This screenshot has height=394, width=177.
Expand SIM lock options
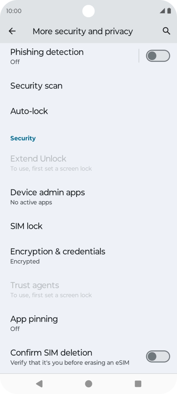(x=26, y=226)
